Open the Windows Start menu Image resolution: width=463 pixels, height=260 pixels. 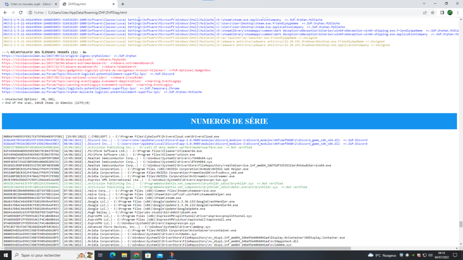[6, 255]
